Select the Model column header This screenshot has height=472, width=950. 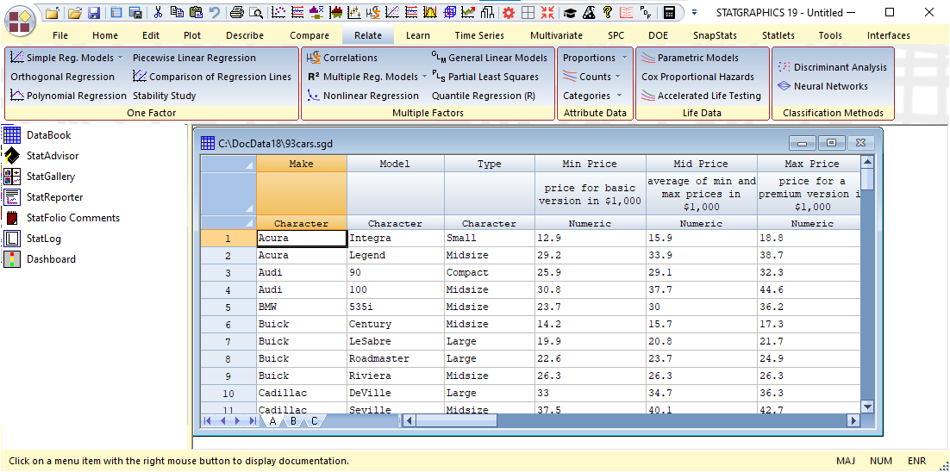(x=395, y=164)
